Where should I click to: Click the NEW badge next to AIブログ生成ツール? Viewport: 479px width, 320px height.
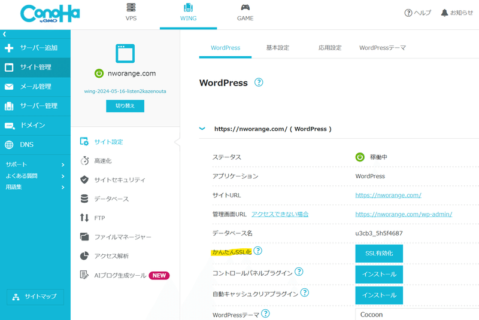pyautogui.click(x=159, y=276)
